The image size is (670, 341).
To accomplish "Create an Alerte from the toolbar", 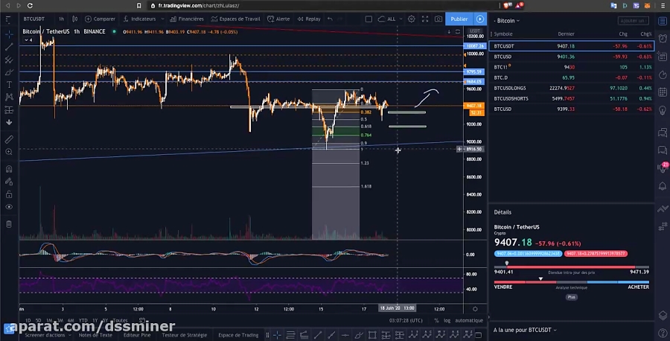I will coord(278,19).
